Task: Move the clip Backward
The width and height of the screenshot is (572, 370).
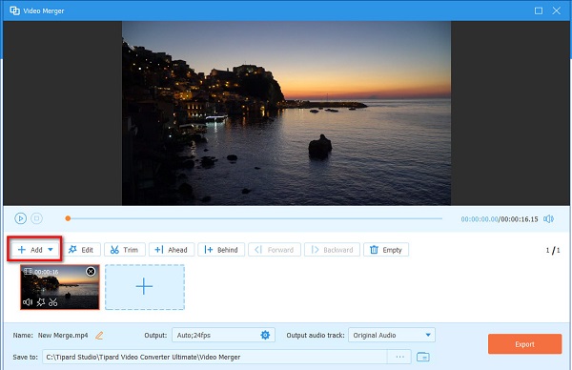Action: pyautogui.click(x=332, y=250)
